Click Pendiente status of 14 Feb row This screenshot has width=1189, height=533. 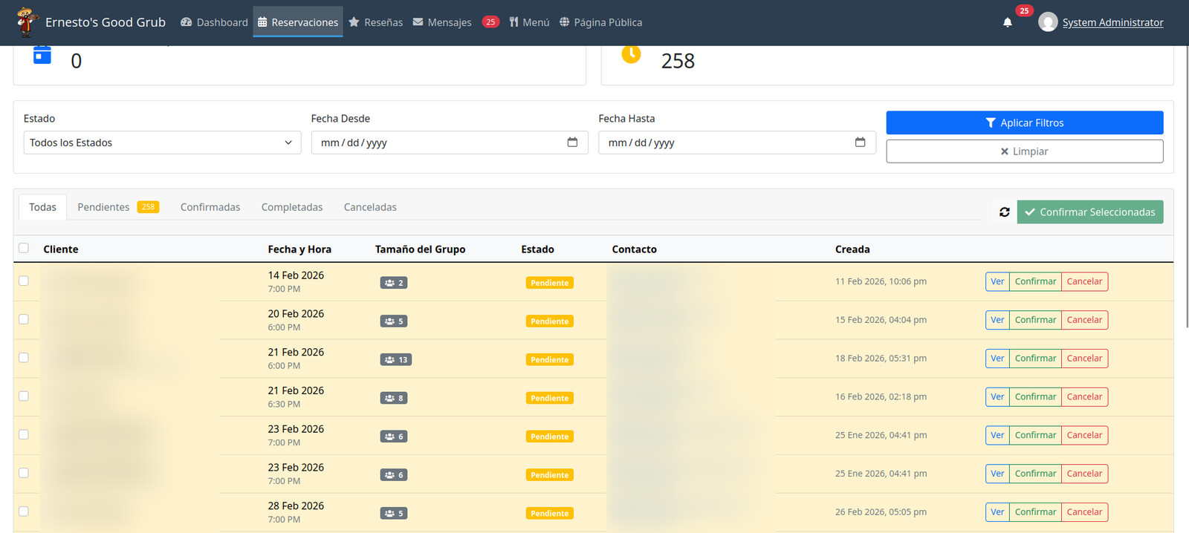(549, 283)
